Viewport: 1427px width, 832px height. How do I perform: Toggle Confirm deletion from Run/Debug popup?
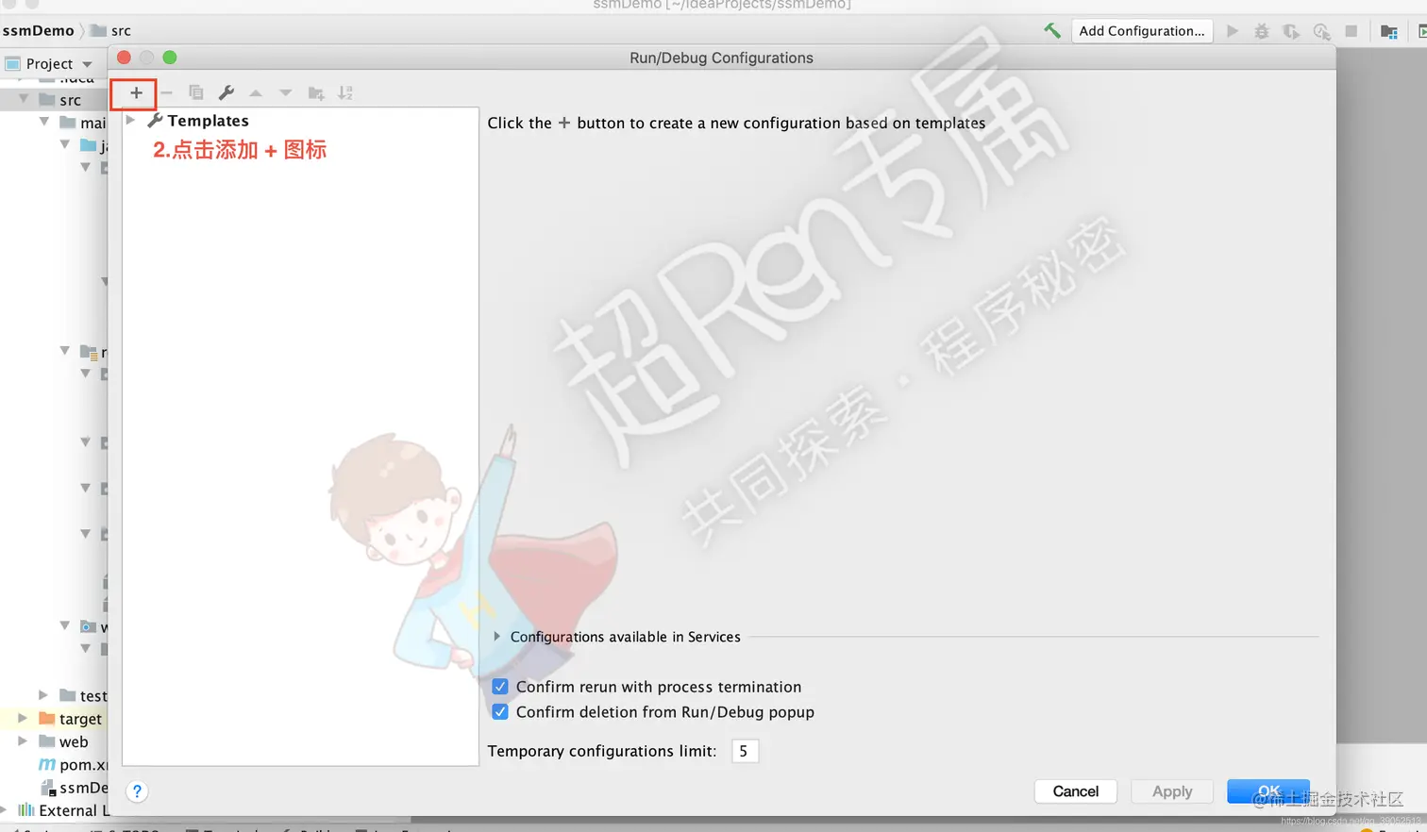[500, 712]
